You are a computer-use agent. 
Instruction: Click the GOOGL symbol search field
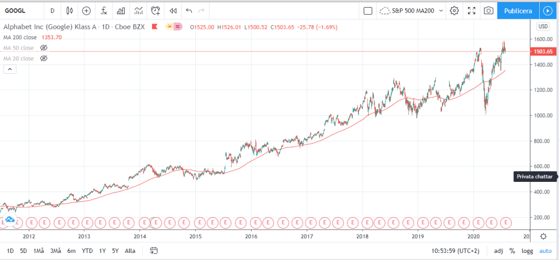[x=22, y=10]
